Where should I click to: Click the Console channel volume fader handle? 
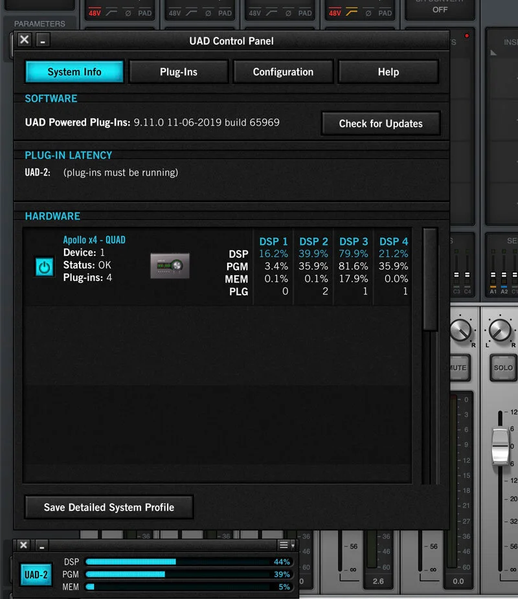point(501,446)
